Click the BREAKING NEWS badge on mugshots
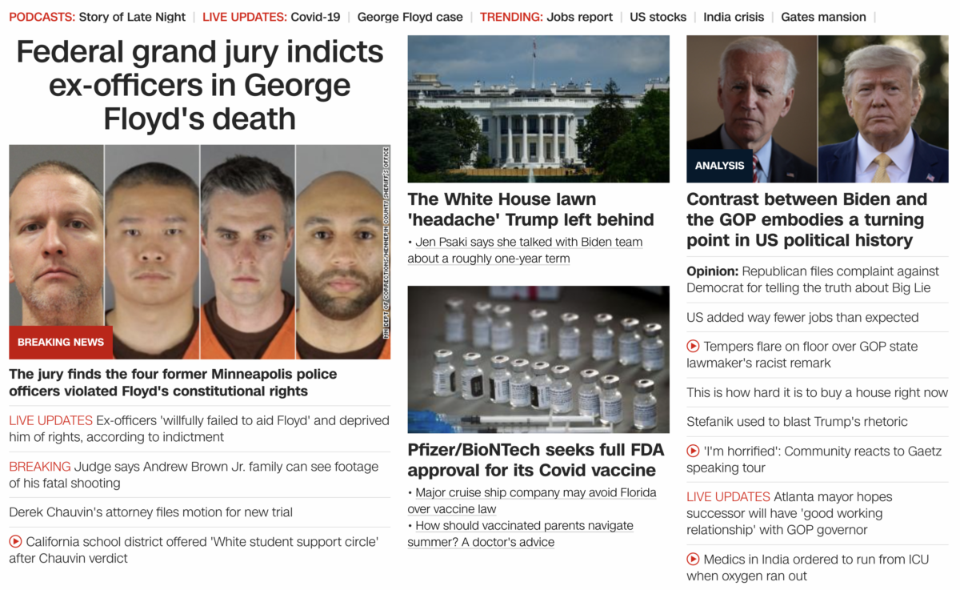The width and height of the screenshot is (960, 590). pos(61,342)
